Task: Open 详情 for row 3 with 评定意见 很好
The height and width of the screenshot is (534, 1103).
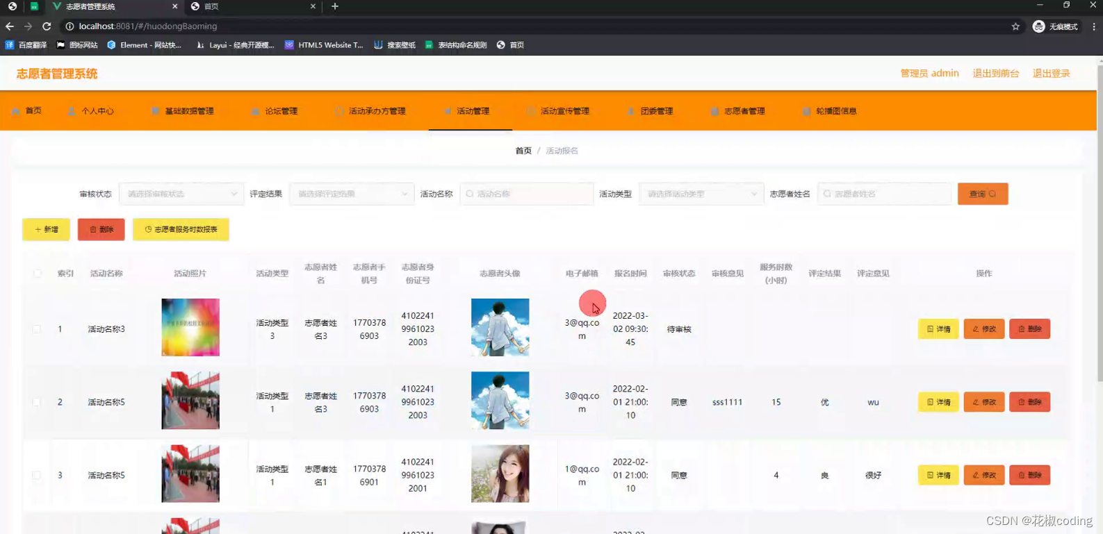Action: click(x=938, y=475)
